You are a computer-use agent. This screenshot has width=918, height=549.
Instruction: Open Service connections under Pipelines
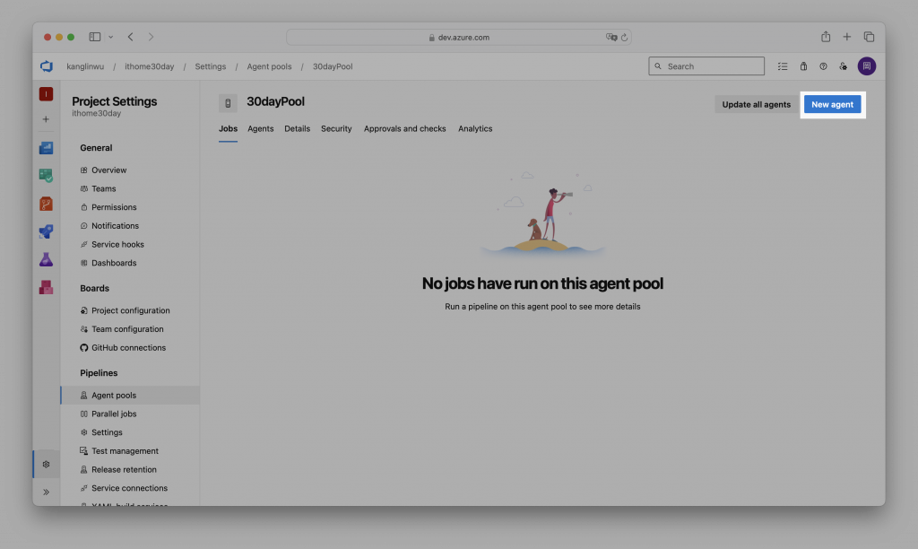click(130, 488)
